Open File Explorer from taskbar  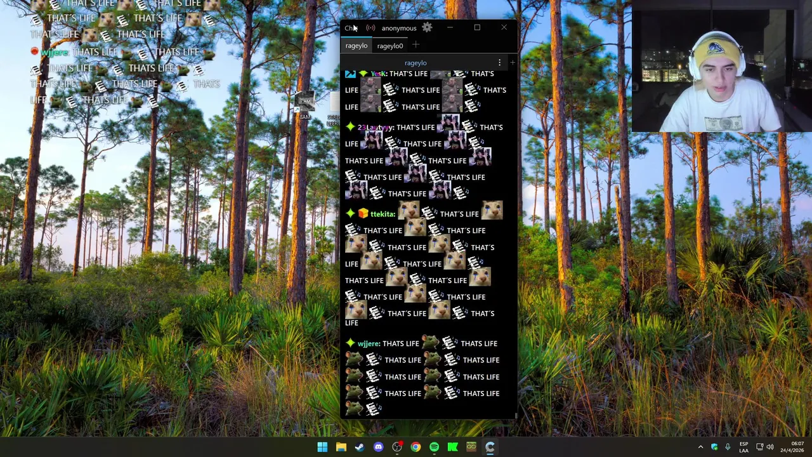click(341, 447)
